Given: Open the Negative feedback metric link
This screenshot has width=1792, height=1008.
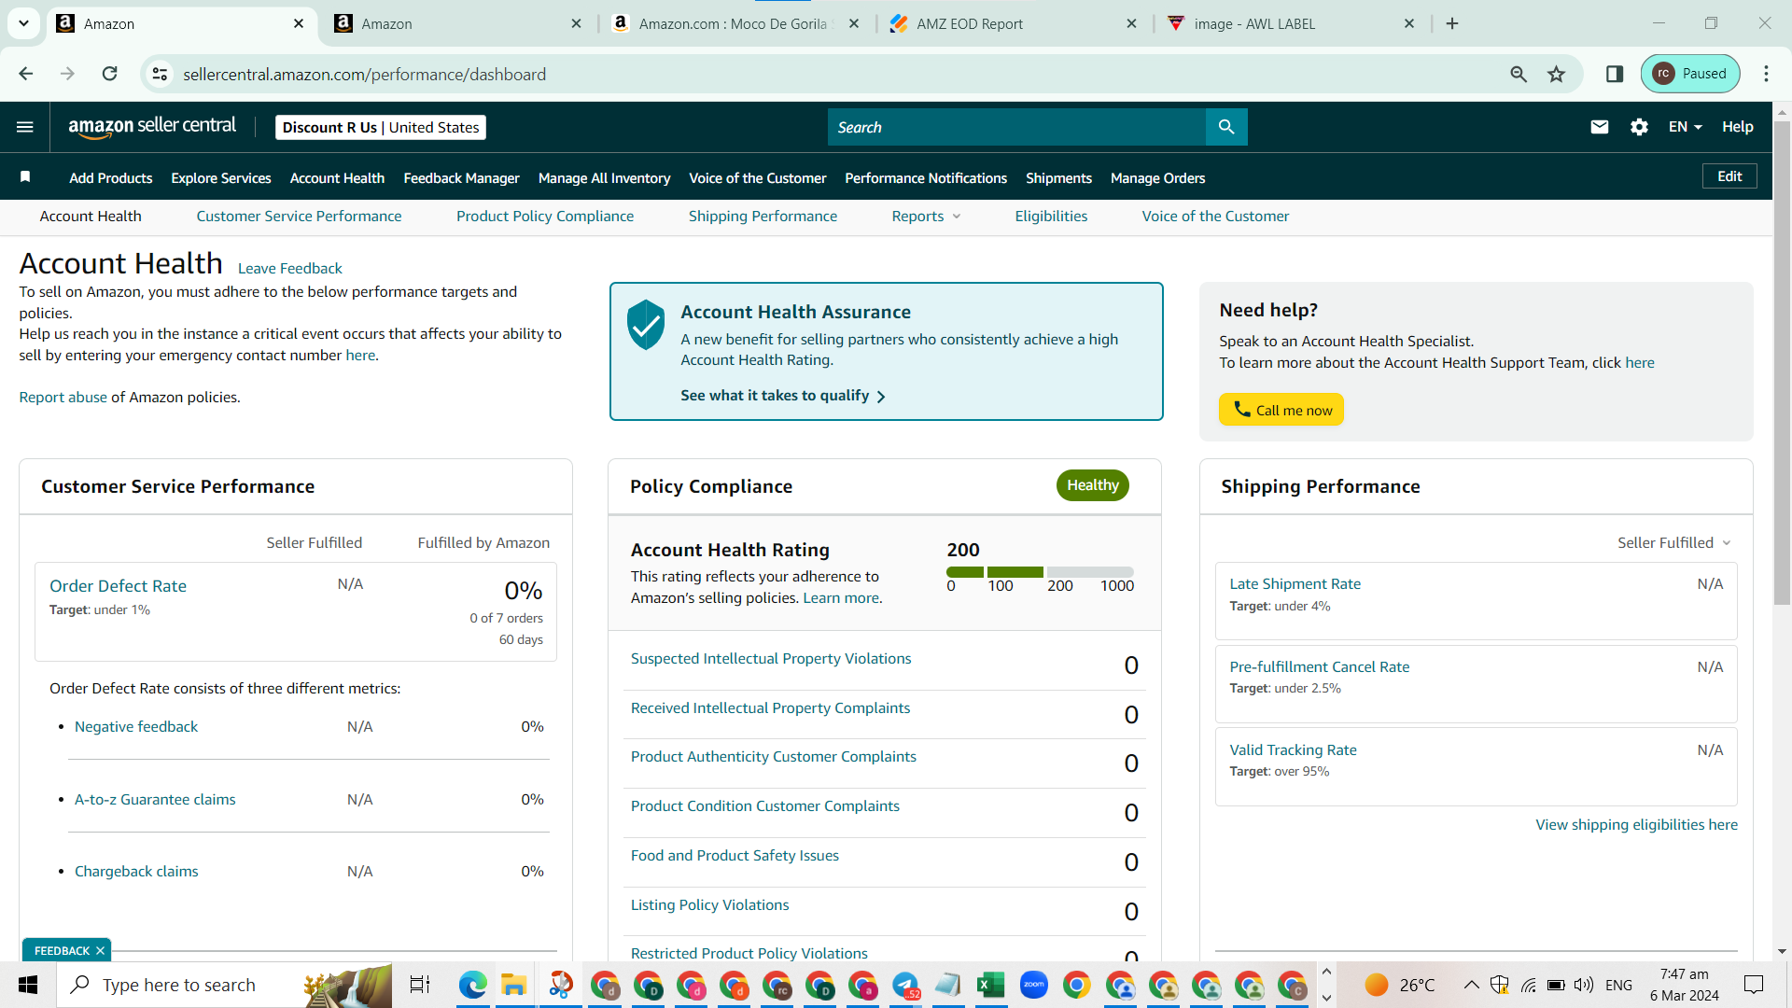Looking at the screenshot, I should 135,726.
